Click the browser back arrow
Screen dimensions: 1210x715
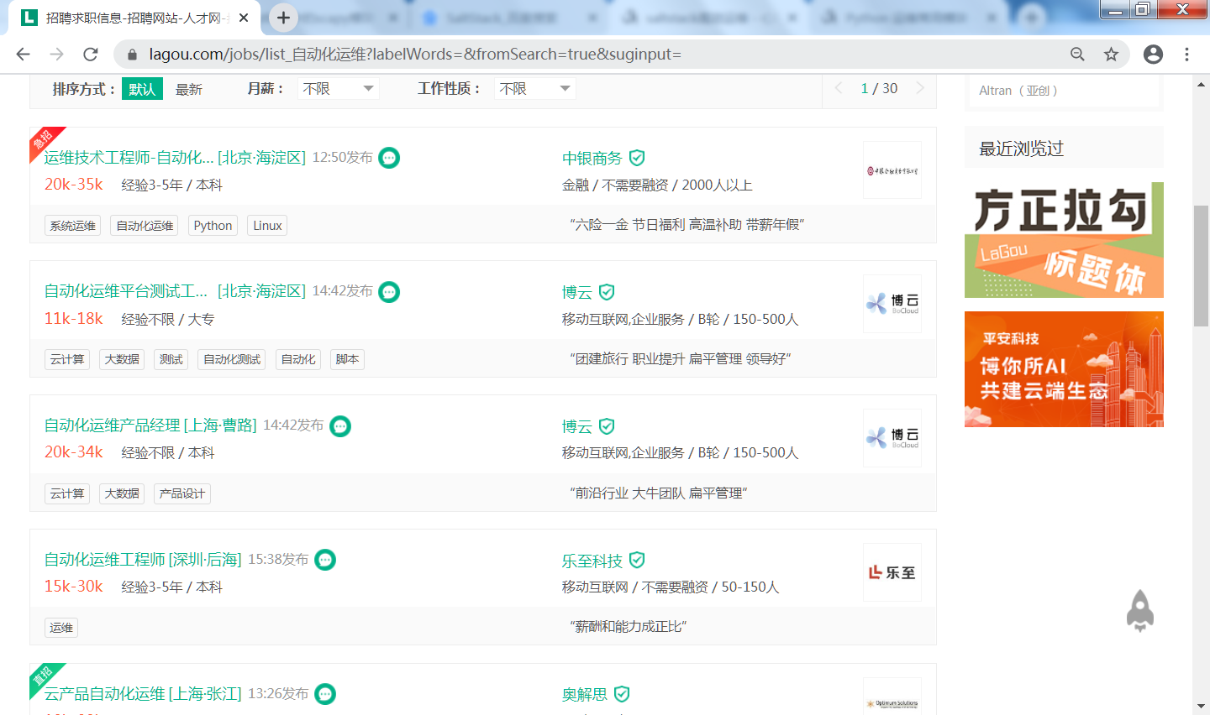coord(23,55)
